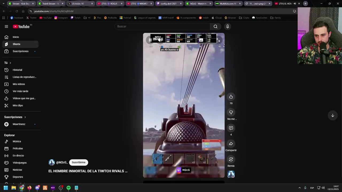Open the Windows Start menu
This screenshot has width=342, height=192.
(6, 188)
